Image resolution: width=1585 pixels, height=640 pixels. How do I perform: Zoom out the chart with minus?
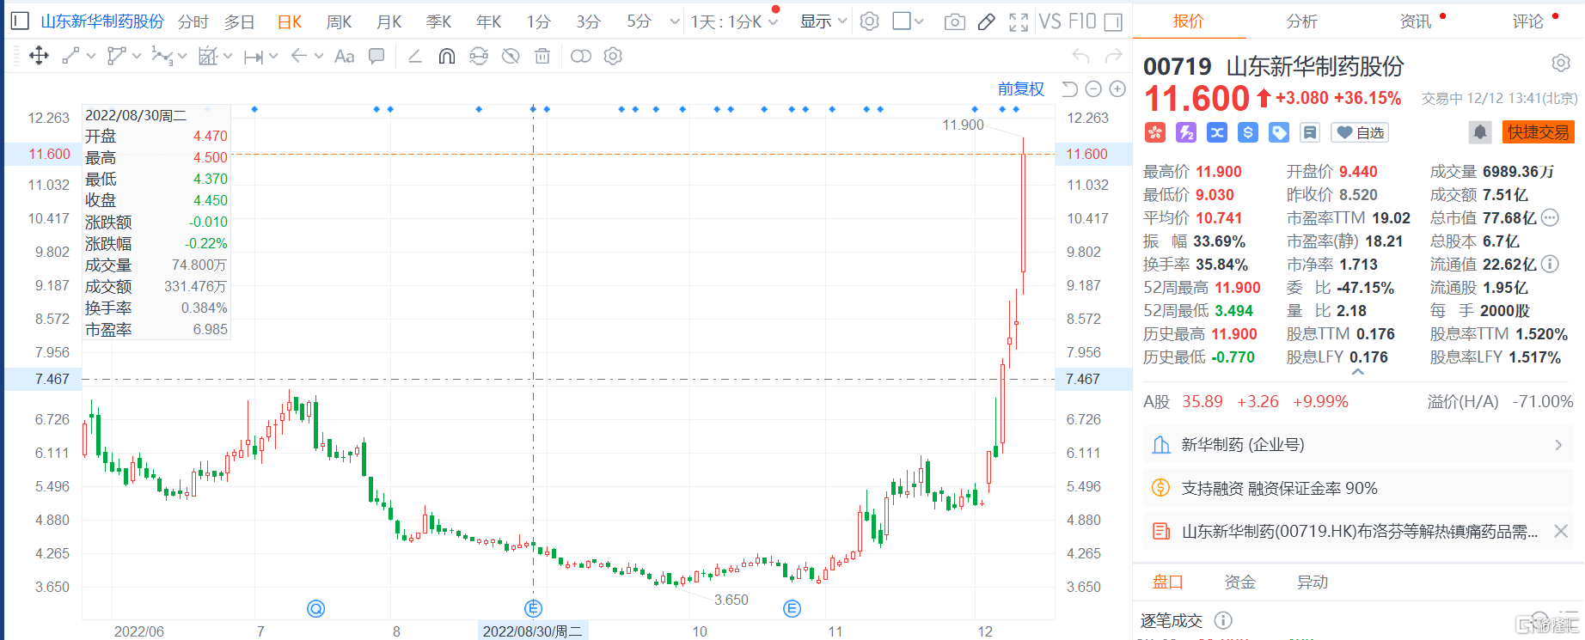click(1093, 88)
